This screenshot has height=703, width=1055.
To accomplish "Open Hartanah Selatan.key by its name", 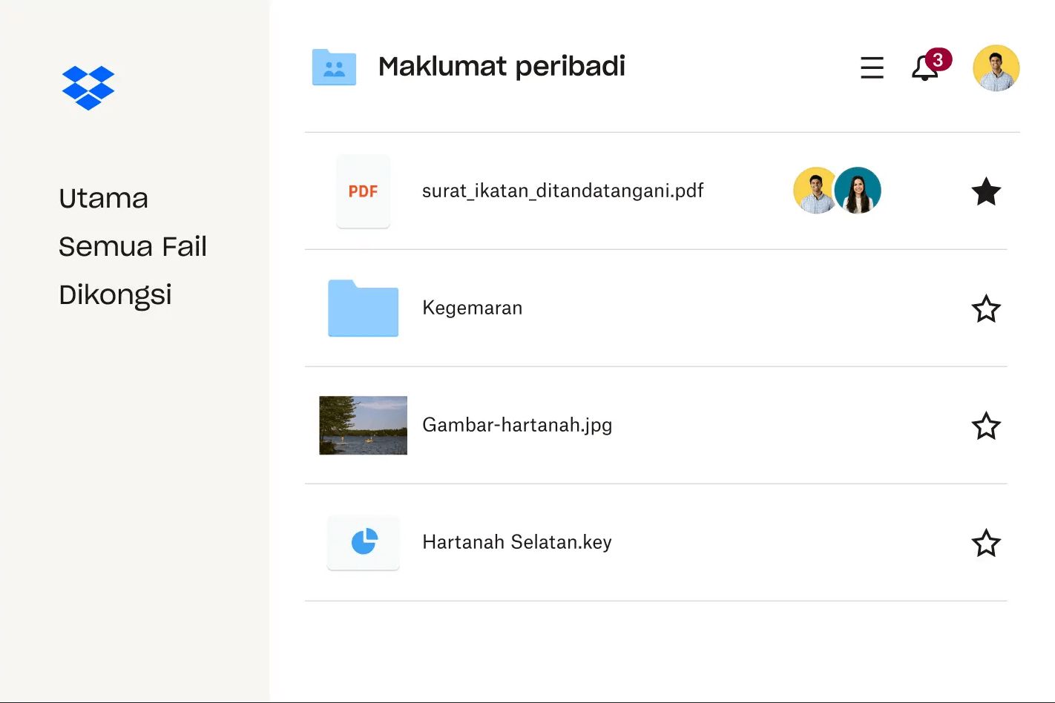I will (x=516, y=542).
